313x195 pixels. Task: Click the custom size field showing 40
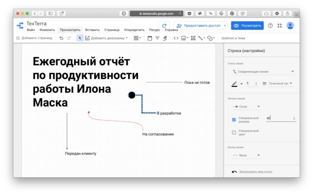pyautogui.click(x=279, y=118)
